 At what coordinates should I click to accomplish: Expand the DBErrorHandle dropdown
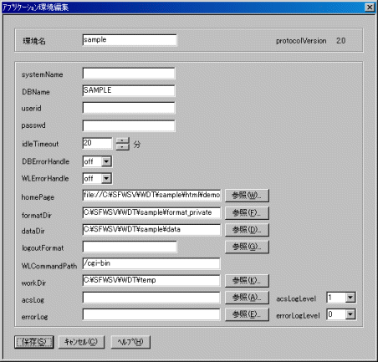106,161
